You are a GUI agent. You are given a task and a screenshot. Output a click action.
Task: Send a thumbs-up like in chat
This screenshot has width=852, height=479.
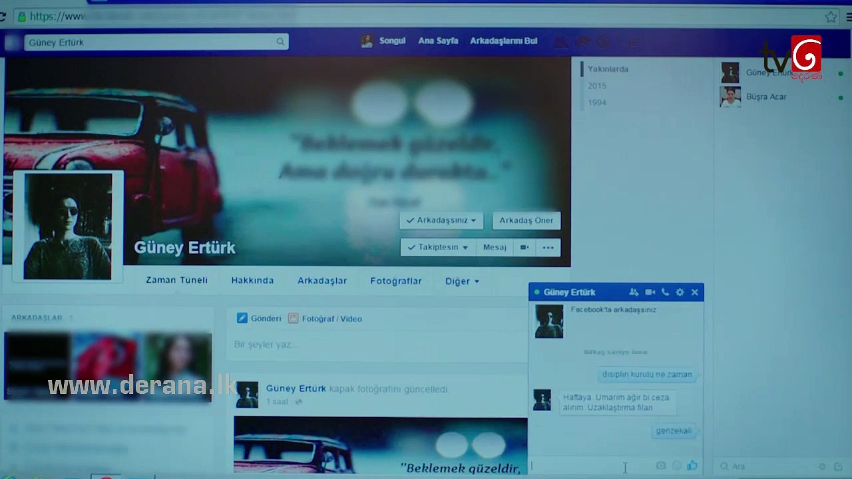click(692, 466)
